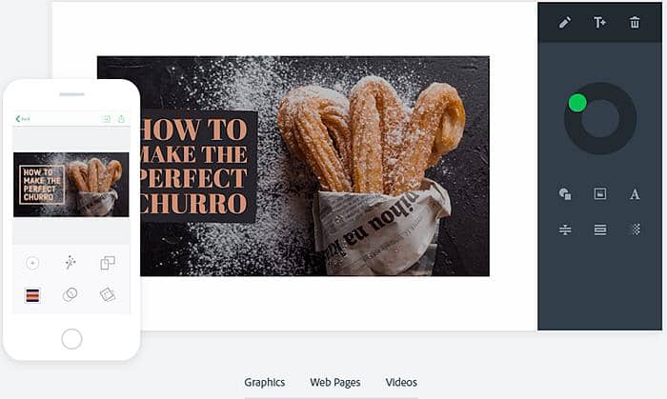Screen dimensions: 667x399
Task: Tap the magic wand icon on phone
Action: [x=71, y=263]
